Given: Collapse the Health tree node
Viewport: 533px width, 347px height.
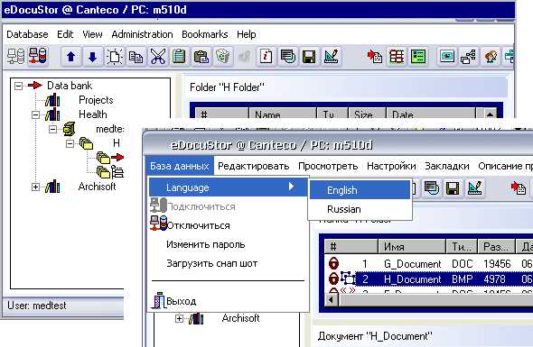Looking at the screenshot, I should coord(35,114).
